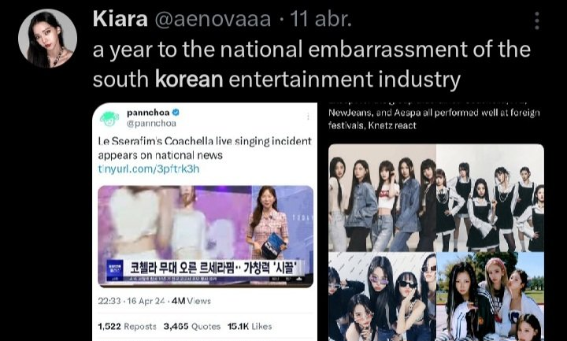Click the pannchoa avatar icon
The image size is (567, 341).
pos(109,118)
